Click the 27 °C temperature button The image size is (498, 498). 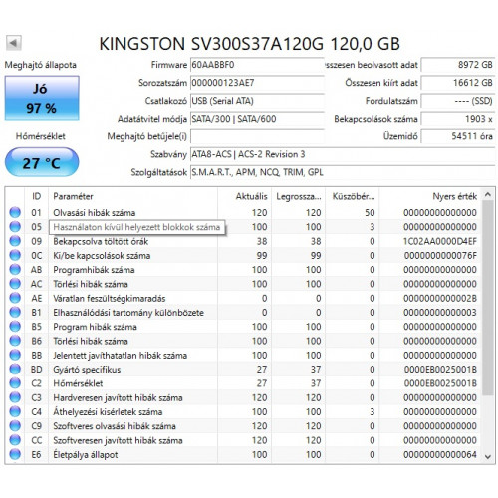[x=42, y=162]
